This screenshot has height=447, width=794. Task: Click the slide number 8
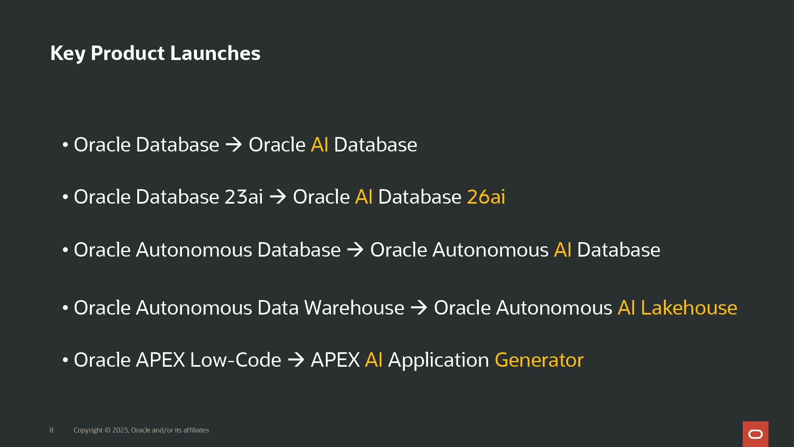pyautogui.click(x=51, y=430)
